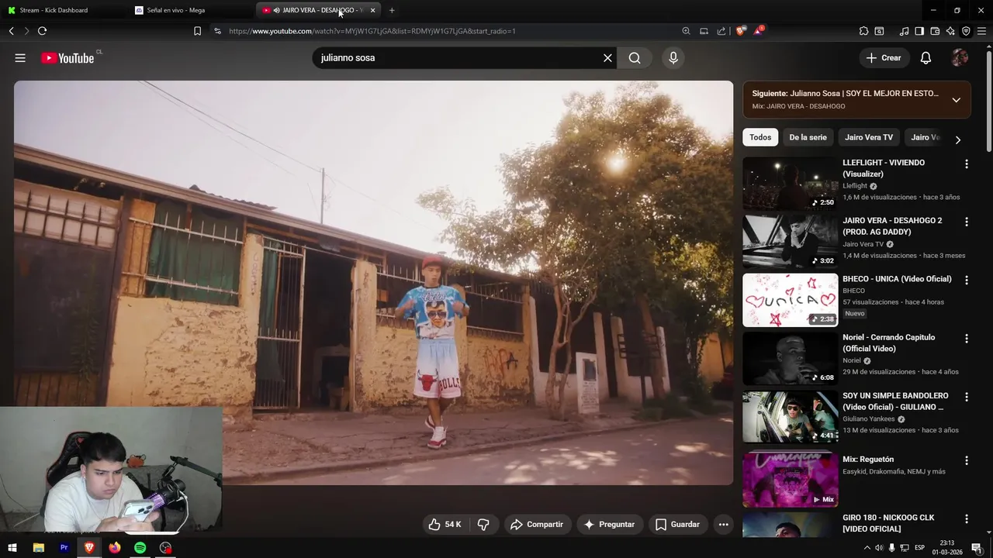993x558 pixels.
Task: Expand the mix playlist Siguiente panel
Action: pyautogui.click(x=956, y=100)
